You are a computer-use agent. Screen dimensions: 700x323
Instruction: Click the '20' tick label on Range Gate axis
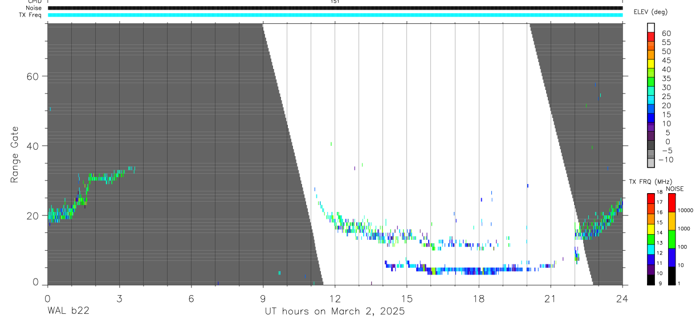pyautogui.click(x=33, y=215)
